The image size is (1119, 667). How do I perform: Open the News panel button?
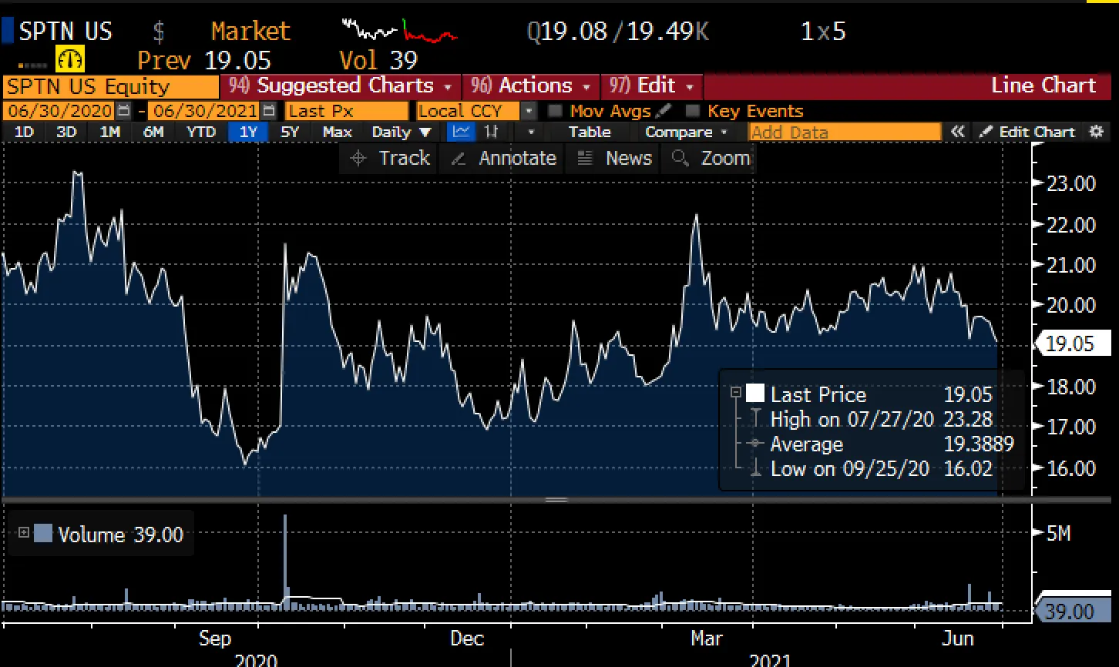pos(613,158)
